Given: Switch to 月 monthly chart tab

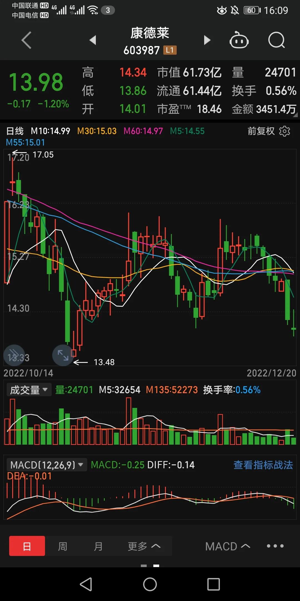Looking at the screenshot, I should 98,546.
